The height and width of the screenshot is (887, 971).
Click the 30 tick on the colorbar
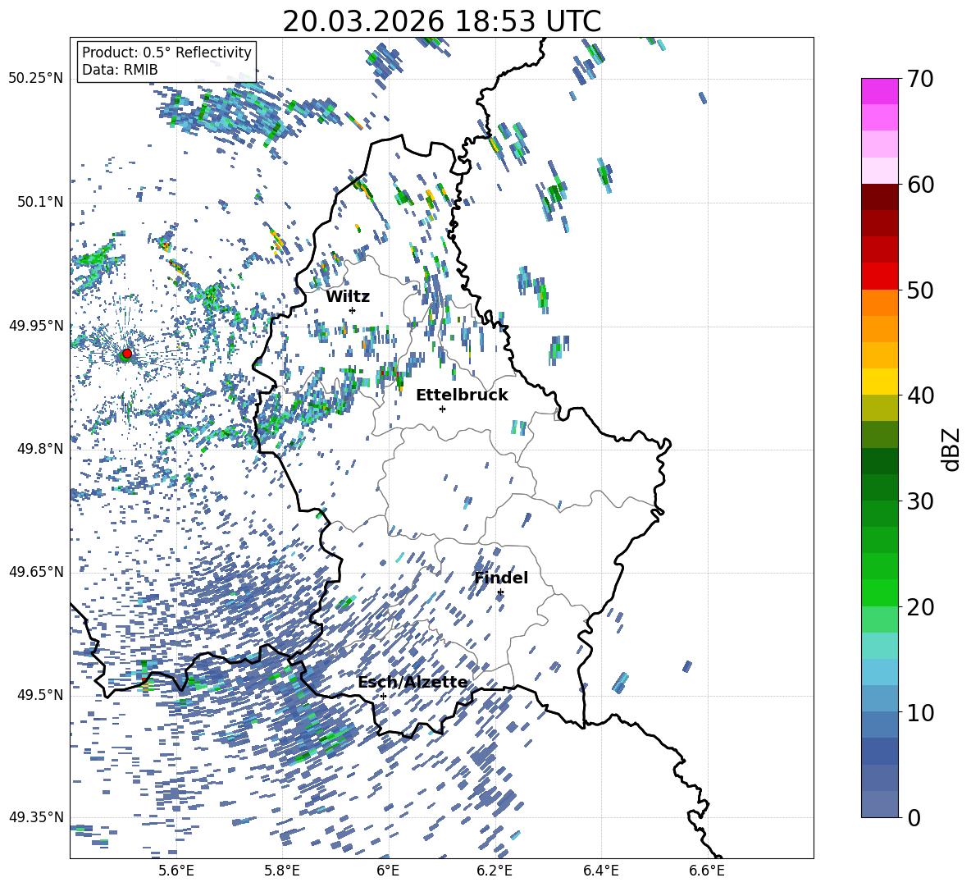tap(922, 501)
